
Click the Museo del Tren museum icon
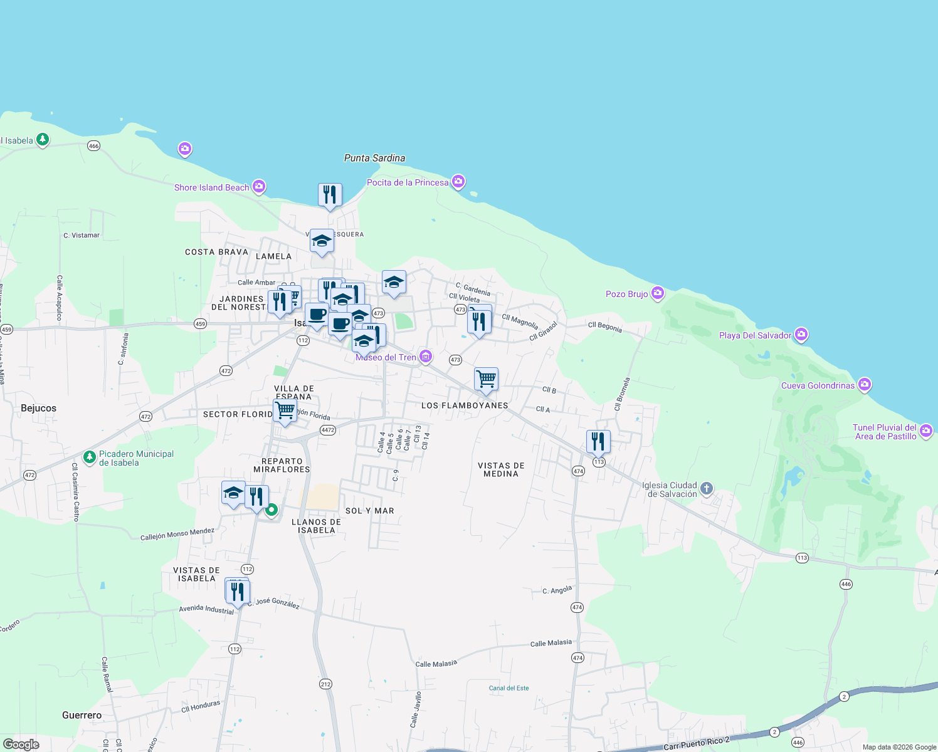pos(426,357)
